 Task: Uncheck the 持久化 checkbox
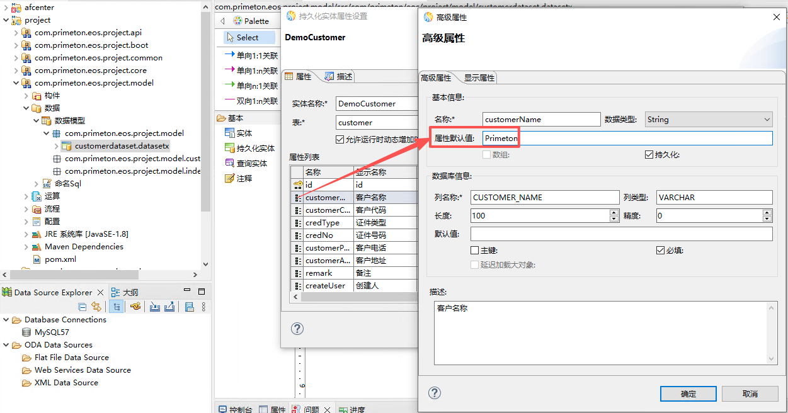pyautogui.click(x=649, y=155)
